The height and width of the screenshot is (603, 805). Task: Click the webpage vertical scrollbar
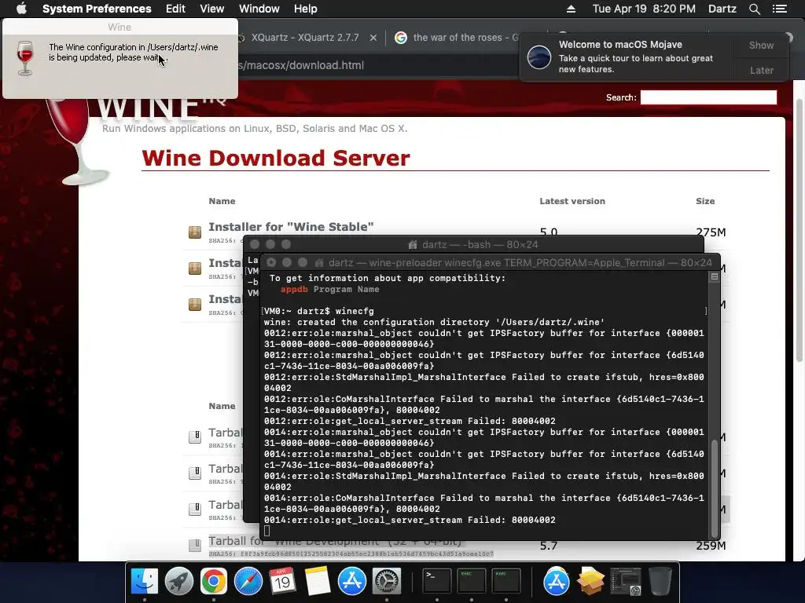point(799,231)
